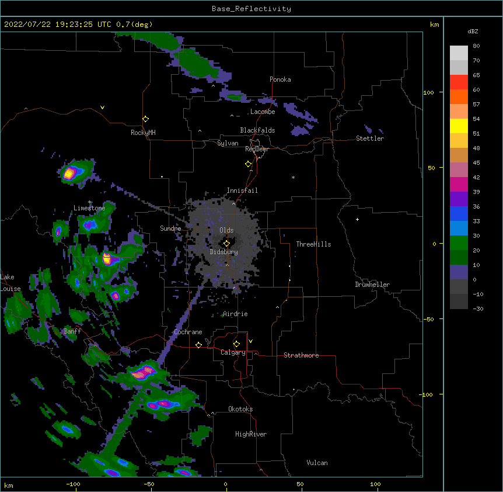Screen dimensions: 503x492
Task: Click the Limestone label
Action: (x=89, y=208)
